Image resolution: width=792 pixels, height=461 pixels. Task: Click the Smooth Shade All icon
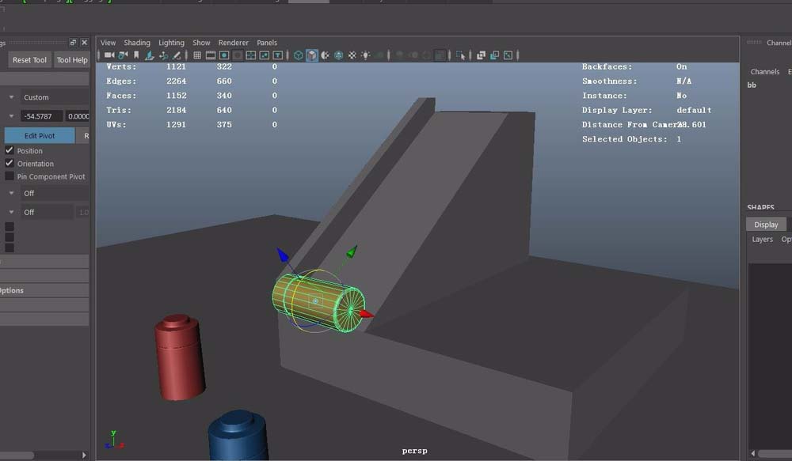[x=312, y=55]
